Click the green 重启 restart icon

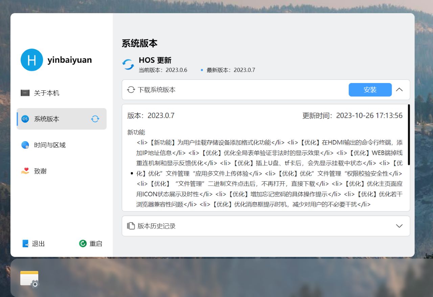83,243
